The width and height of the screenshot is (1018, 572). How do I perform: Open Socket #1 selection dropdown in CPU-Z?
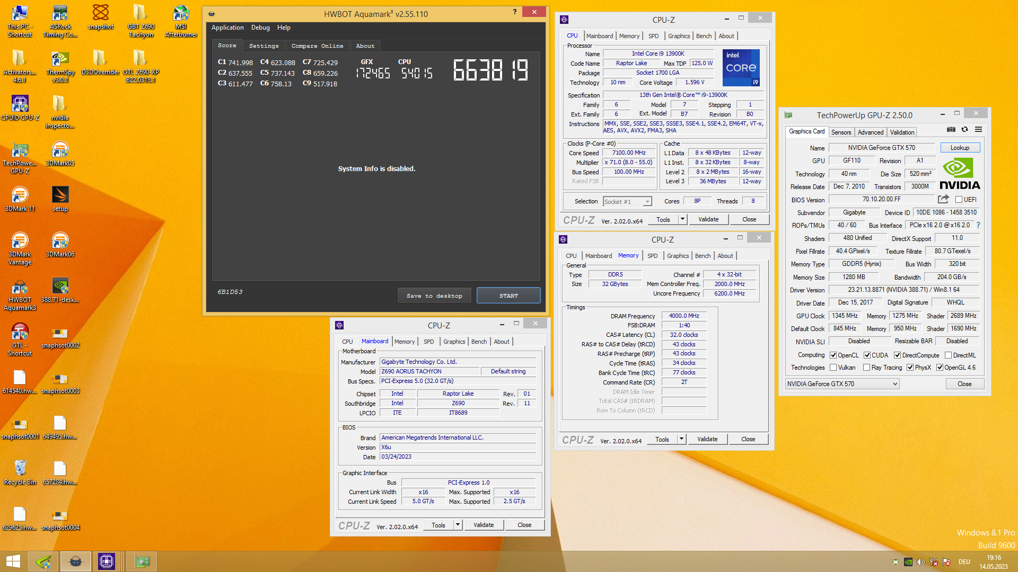[627, 202]
